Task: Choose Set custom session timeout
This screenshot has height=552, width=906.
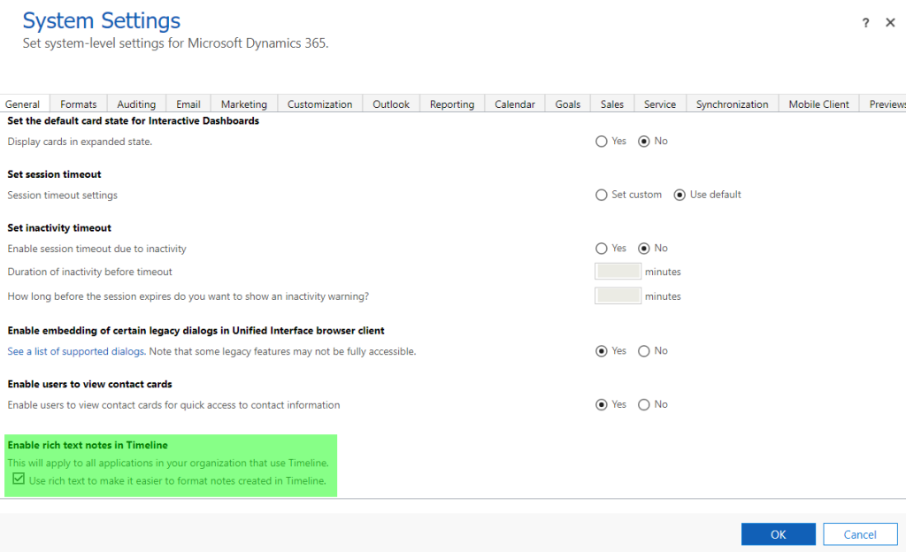Action: [x=602, y=195]
